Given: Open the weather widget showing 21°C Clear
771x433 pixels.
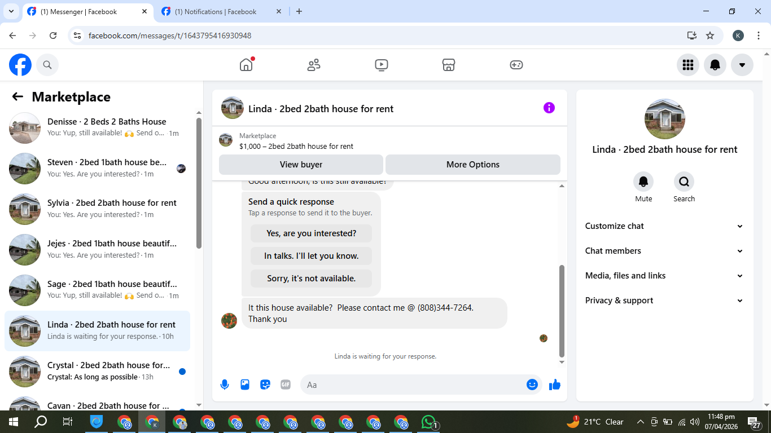Looking at the screenshot, I should click(595, 422).
